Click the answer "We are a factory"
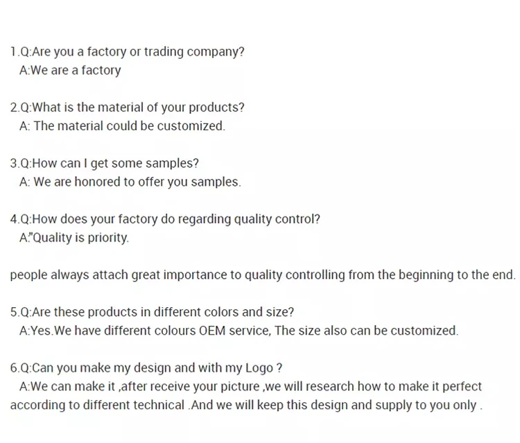The image size is (520, 443). pos(70,70)
